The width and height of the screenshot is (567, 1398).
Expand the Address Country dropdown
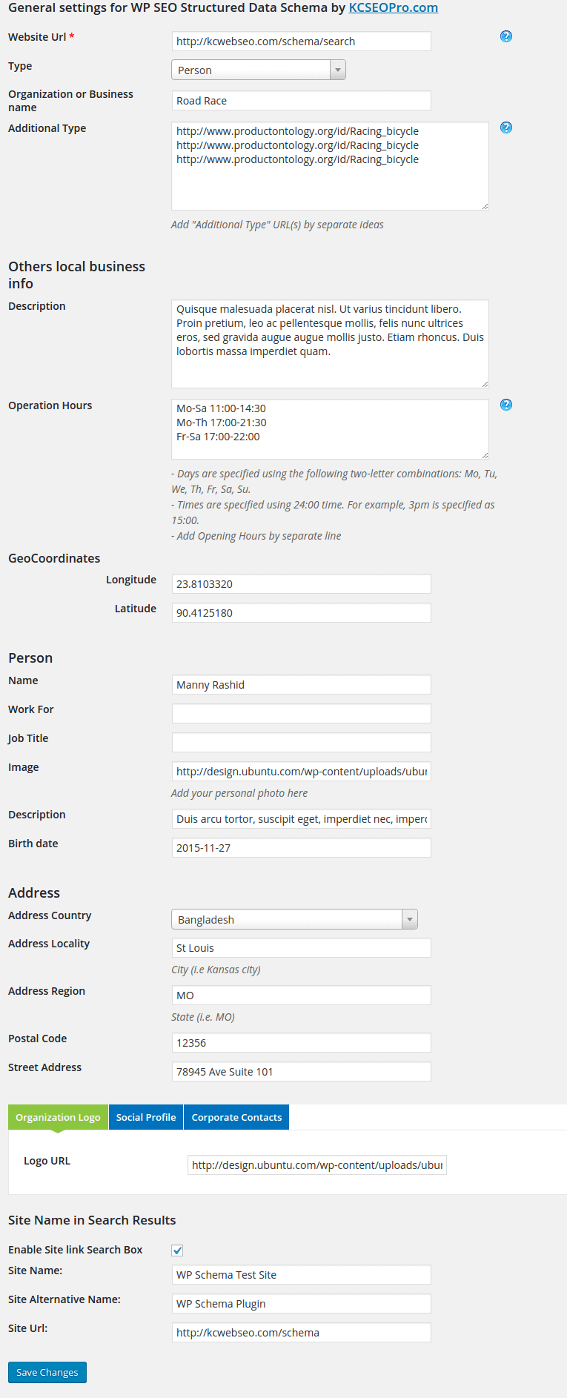click(x=408, y=918)
